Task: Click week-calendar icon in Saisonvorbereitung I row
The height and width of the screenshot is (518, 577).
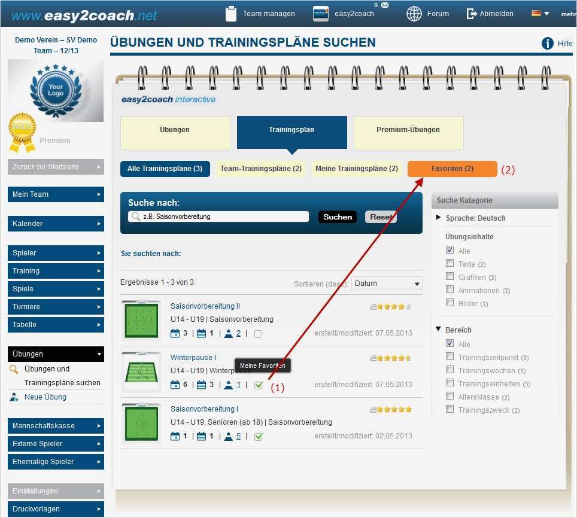Action: pyautogui.click(x=201, y=437)
